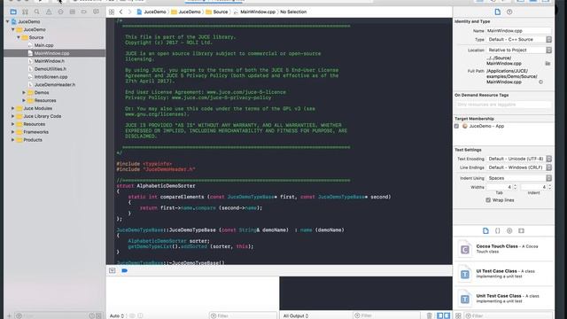Show the File Template library
Screen dimensions: 567x319
[485, 230]
